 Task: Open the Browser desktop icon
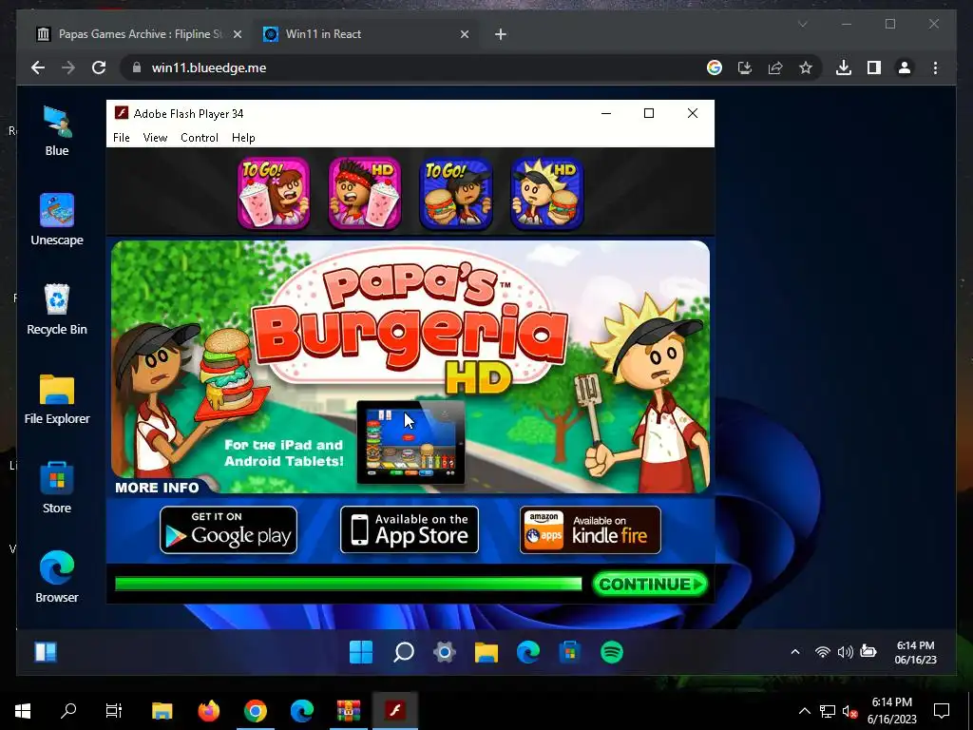57,577
